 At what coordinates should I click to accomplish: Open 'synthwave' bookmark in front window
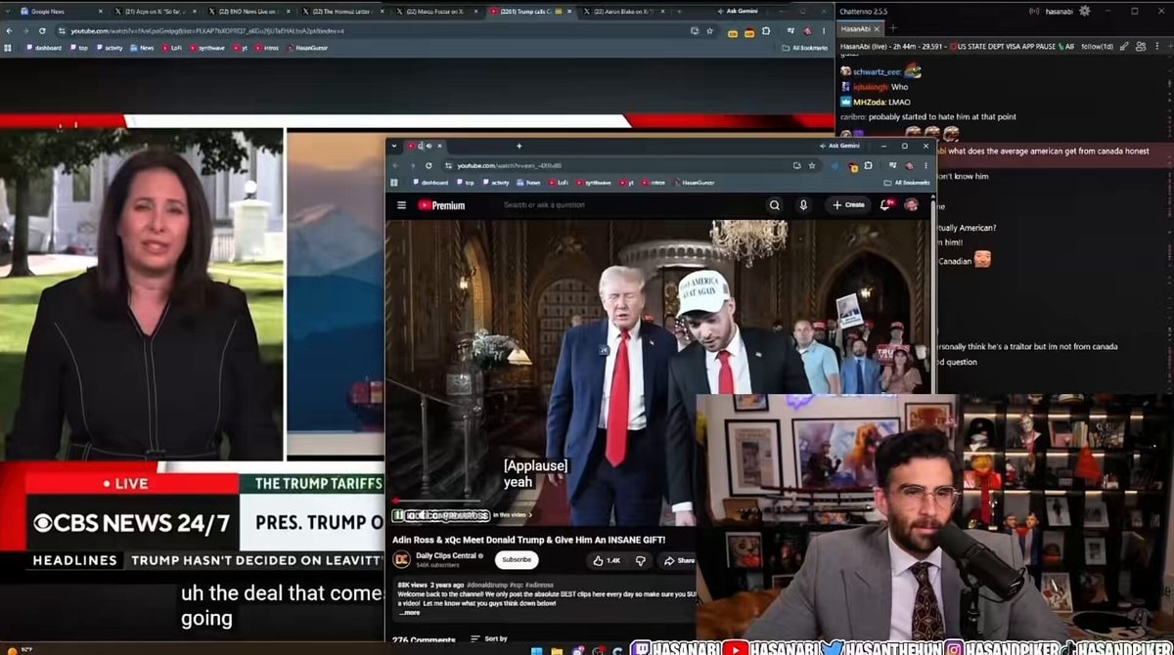(593, 182)
